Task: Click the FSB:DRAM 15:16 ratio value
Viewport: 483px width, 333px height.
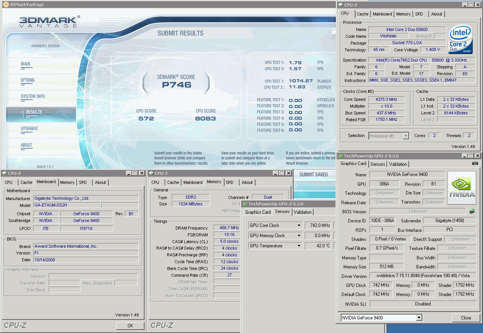Action: coord(226,235)
